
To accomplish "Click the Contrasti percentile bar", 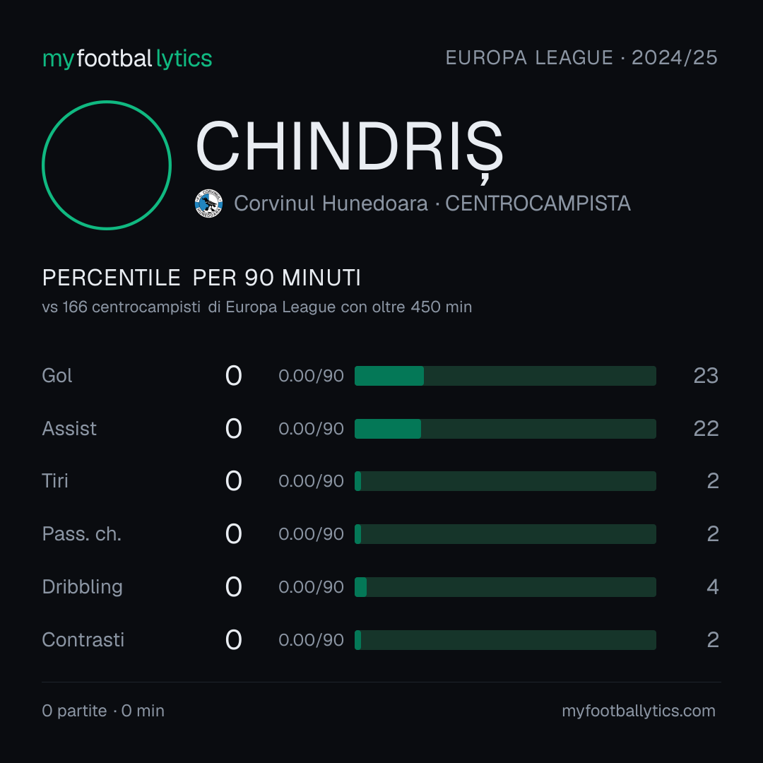I will pyautogui.click(x=505, y=640).
